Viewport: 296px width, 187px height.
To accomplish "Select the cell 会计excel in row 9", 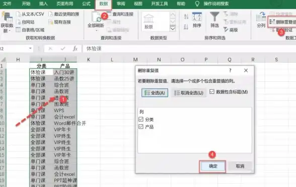I will pos(65,117).
